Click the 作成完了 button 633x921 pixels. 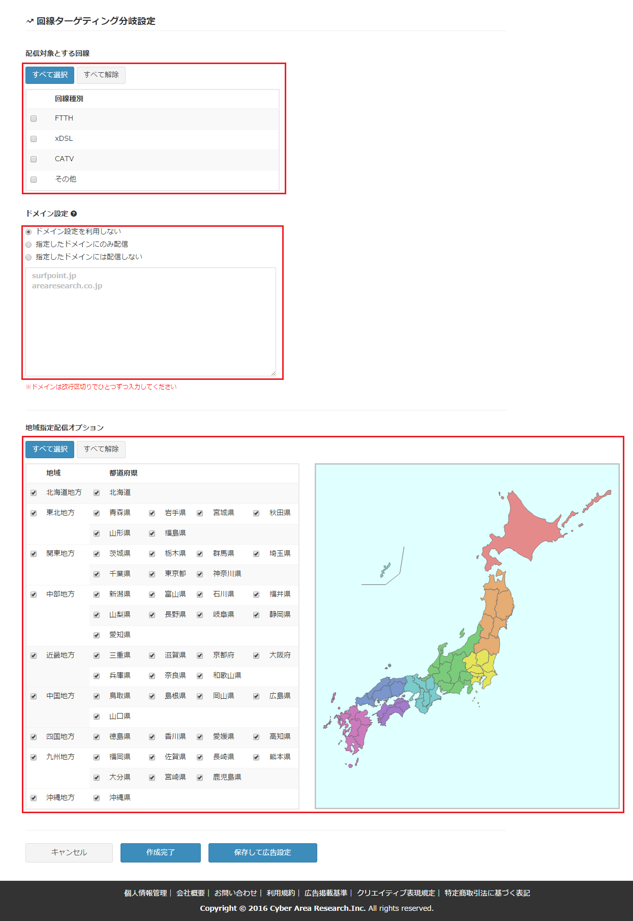(161, 853)
